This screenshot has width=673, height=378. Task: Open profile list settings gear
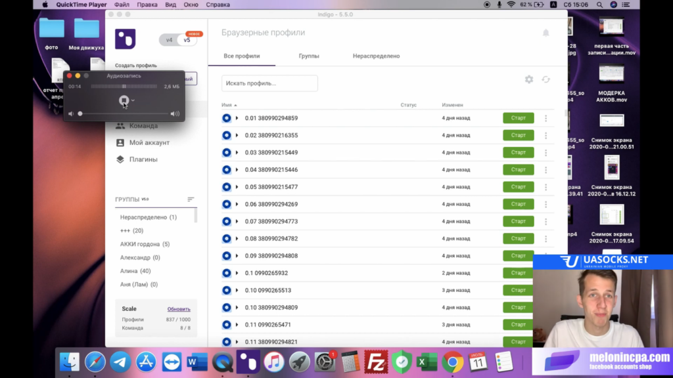529,79
